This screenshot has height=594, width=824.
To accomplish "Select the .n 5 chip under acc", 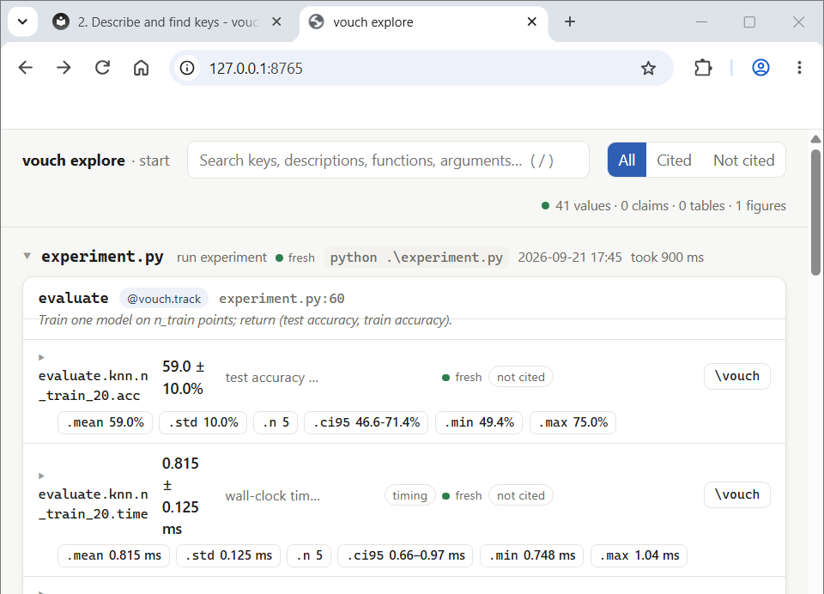I will tap(276, 422).
